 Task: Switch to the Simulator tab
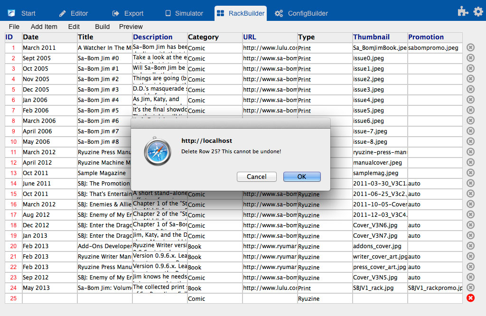tap(184, 13)
